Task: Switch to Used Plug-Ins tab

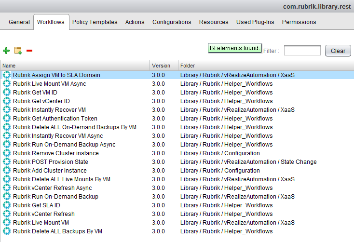Action: [x=255, y=22]
